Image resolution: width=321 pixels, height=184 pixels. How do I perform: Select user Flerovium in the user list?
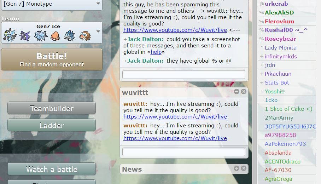point(287,21)
